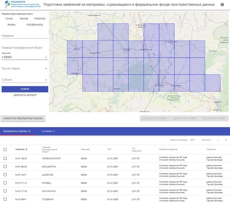
Task: Click the Тип продукции column header
Action: click(137, 150)
